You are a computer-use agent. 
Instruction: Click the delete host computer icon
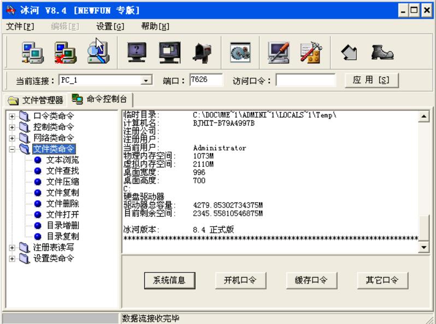click(66, 53)
